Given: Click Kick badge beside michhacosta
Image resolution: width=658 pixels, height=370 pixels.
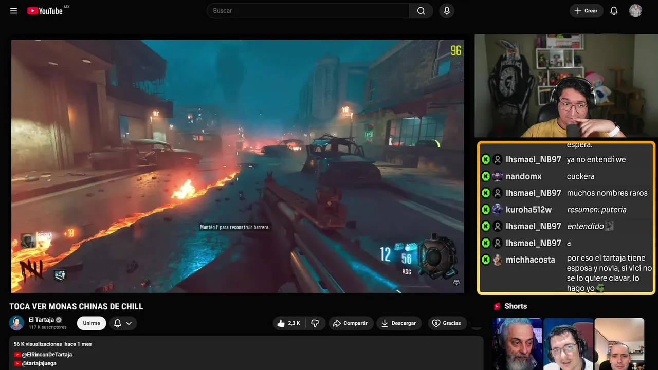Looking at the screenshot, I should click(486, 260).
